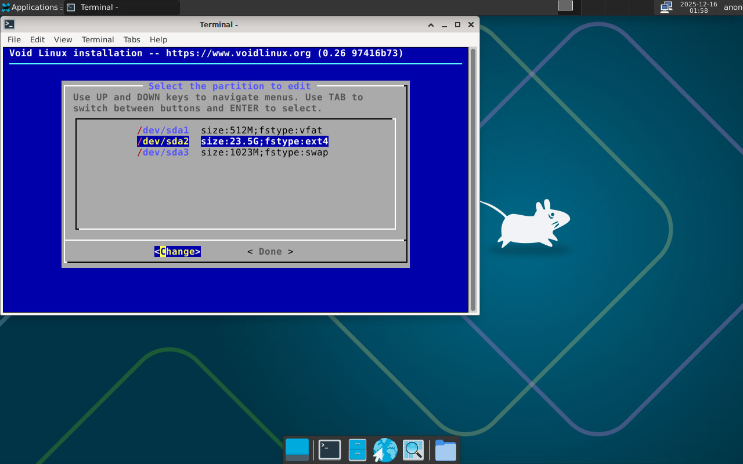The image size is (743, 464).
Task: Launch Web Browser globe icon
Action: (385, 450)
